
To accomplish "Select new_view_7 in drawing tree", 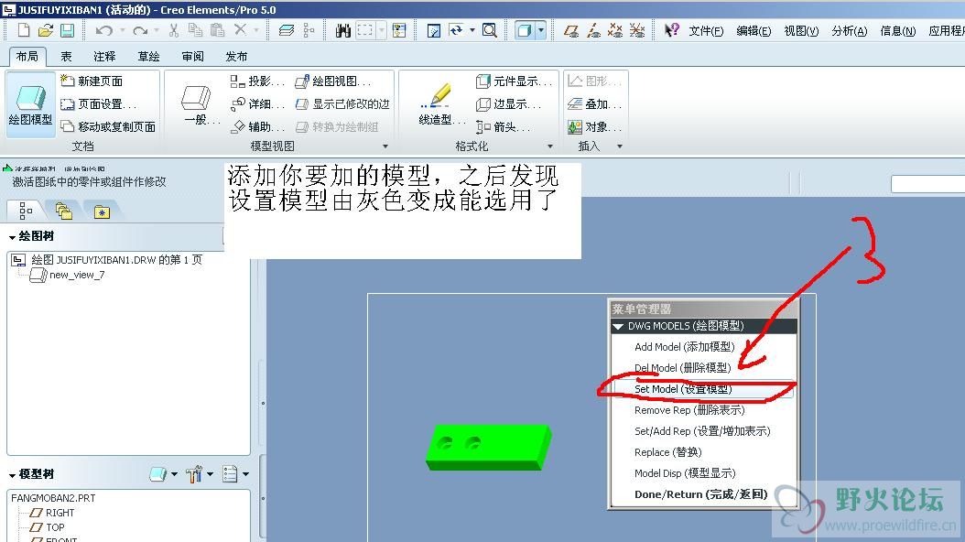I will 77,275.
